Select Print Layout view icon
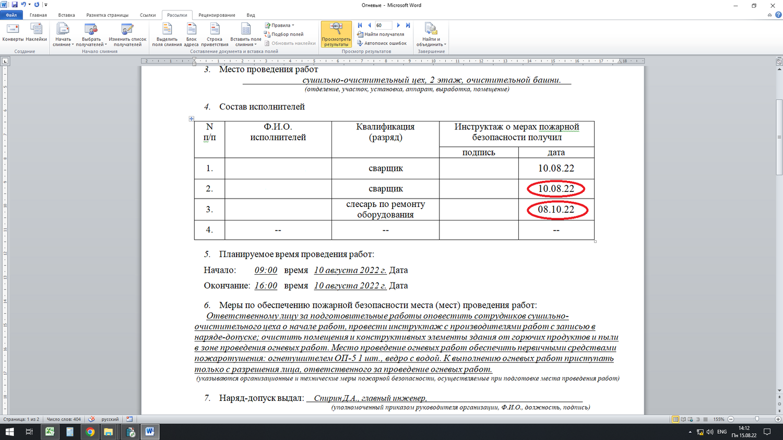This screenshot has height=440, width=783. pyautogui.click(x=675, y=419)
